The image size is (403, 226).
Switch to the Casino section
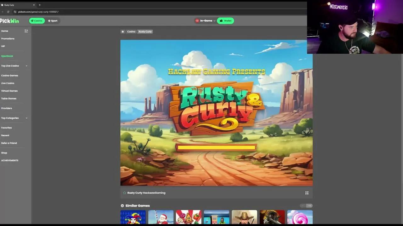point(37,21)
